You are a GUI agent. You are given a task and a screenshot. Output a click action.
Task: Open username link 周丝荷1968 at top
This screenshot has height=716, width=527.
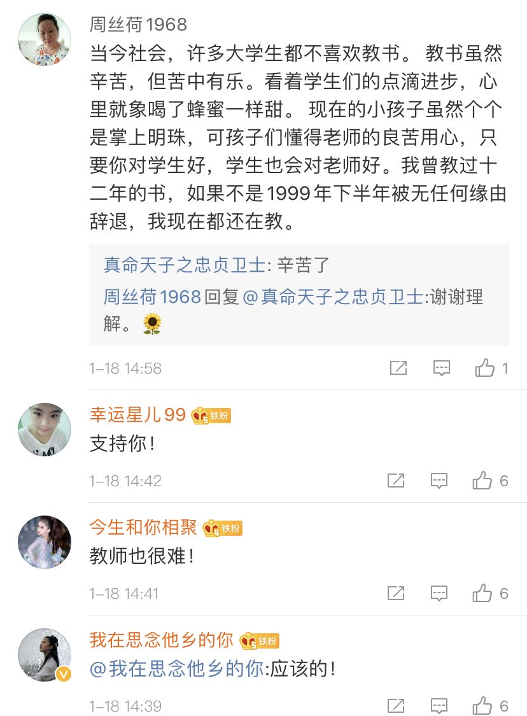138,25
